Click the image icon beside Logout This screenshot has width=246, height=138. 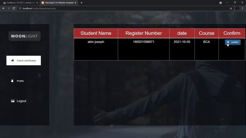click(x=13, y=101)
